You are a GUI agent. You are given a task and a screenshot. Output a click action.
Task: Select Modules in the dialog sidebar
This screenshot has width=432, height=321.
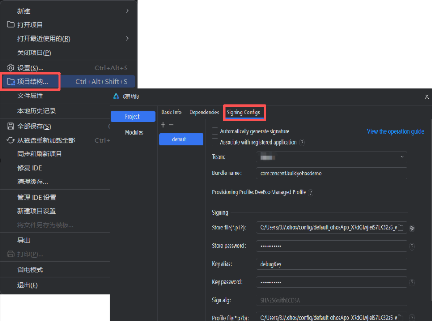tap(134, 132)
